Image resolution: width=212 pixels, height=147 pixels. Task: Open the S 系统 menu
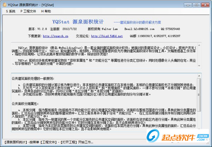pos(11,11)
